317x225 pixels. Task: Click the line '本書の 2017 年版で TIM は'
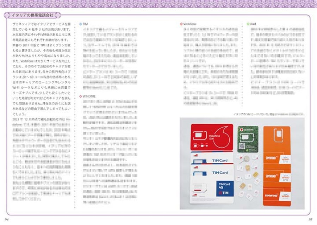(x=42, y=45)
